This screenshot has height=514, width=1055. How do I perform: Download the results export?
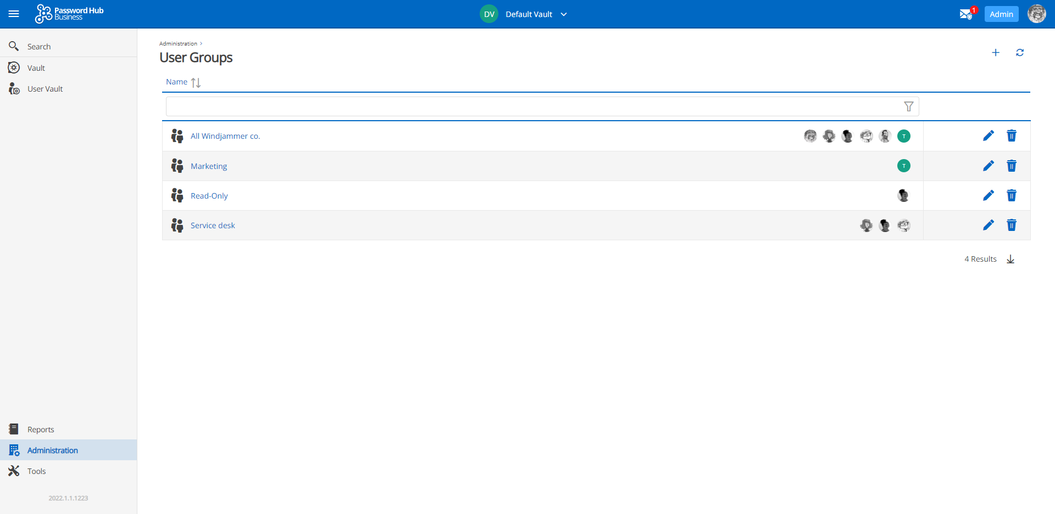[1011, 259]
